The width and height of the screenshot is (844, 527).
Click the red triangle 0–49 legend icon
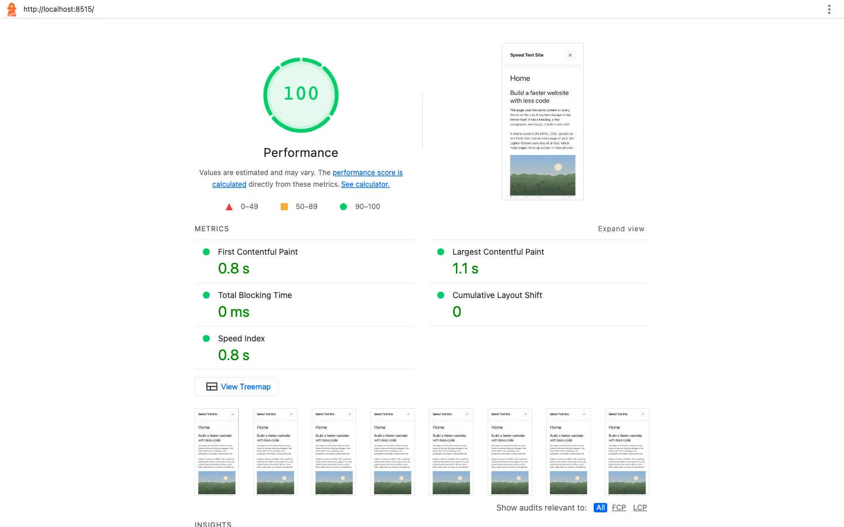coord(229,207)
